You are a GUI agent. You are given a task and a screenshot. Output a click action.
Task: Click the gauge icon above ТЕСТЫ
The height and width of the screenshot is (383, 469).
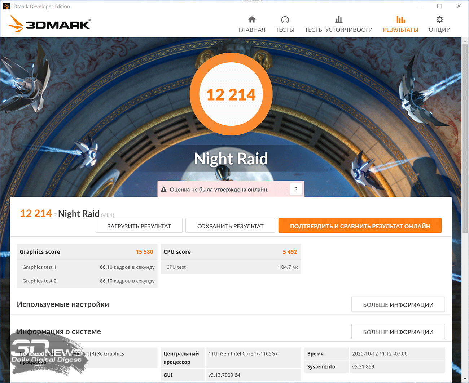coord(285,19)
